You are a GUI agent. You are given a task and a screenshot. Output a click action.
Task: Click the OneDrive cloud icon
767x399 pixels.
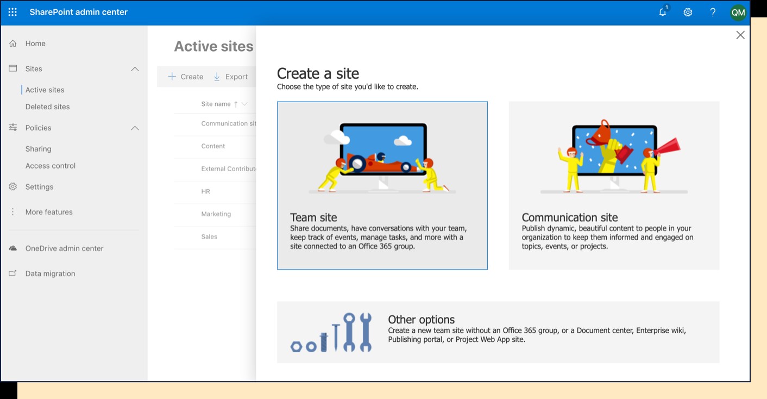[13, 248]
